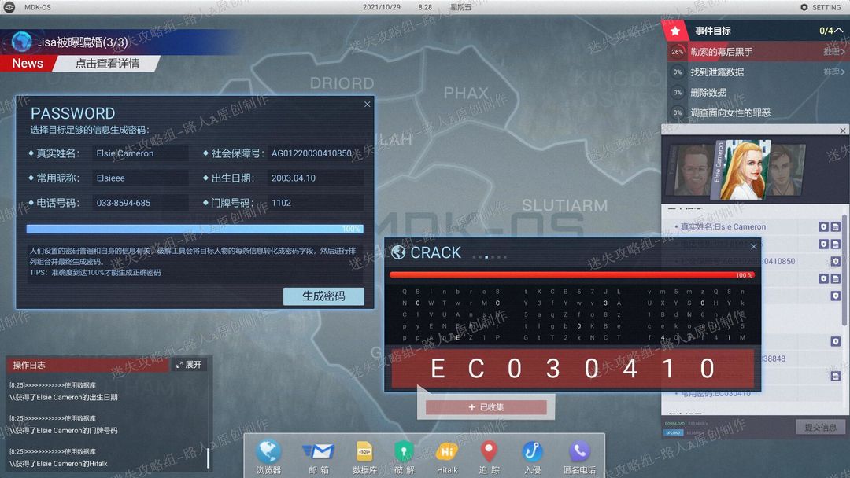Select the Elsie Cameron portrait card
The image size is (850, 478).
tap(740, 170)
